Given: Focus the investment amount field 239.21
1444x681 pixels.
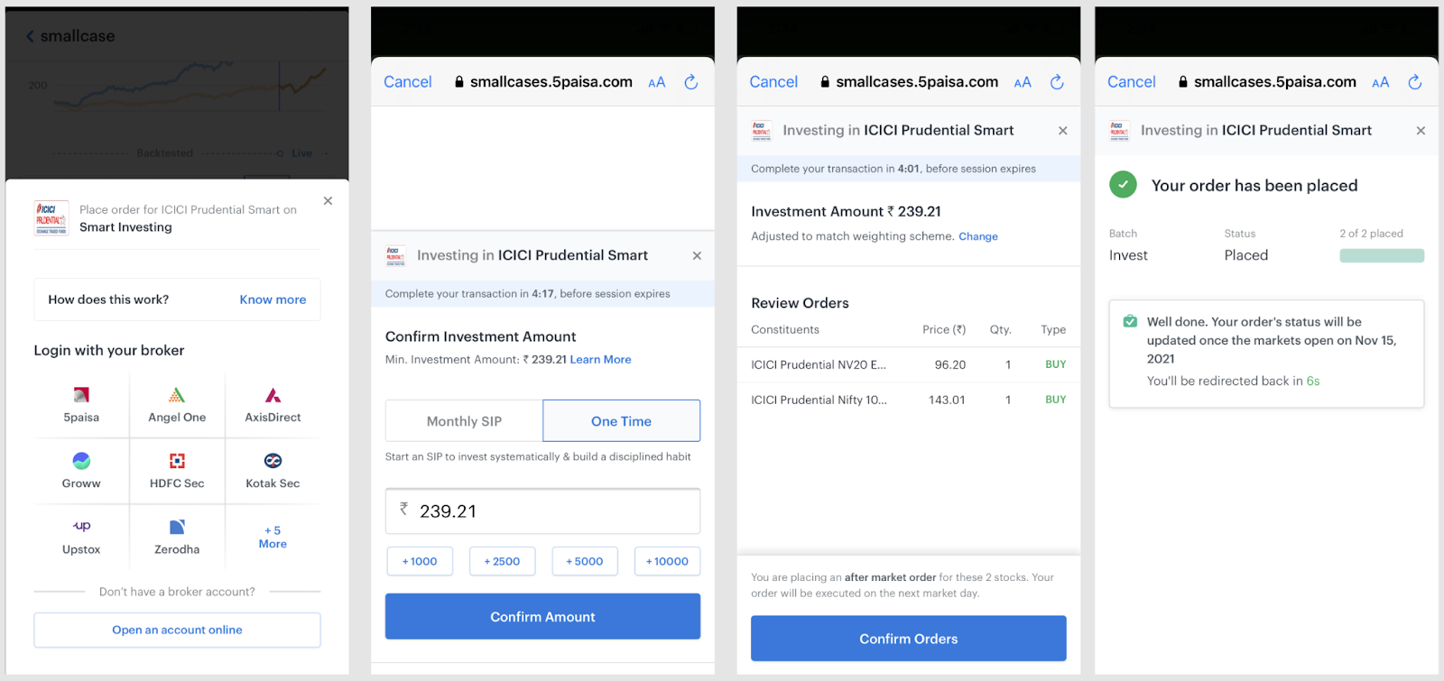Looking at the screenshot, I should click(x=542, y=511).
